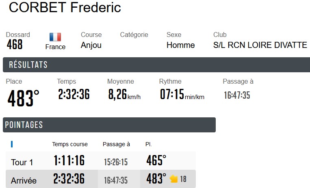Click Tour 1 split time 1:11:16
Screen dimensions: 310x188
click(x=69, y=161)
